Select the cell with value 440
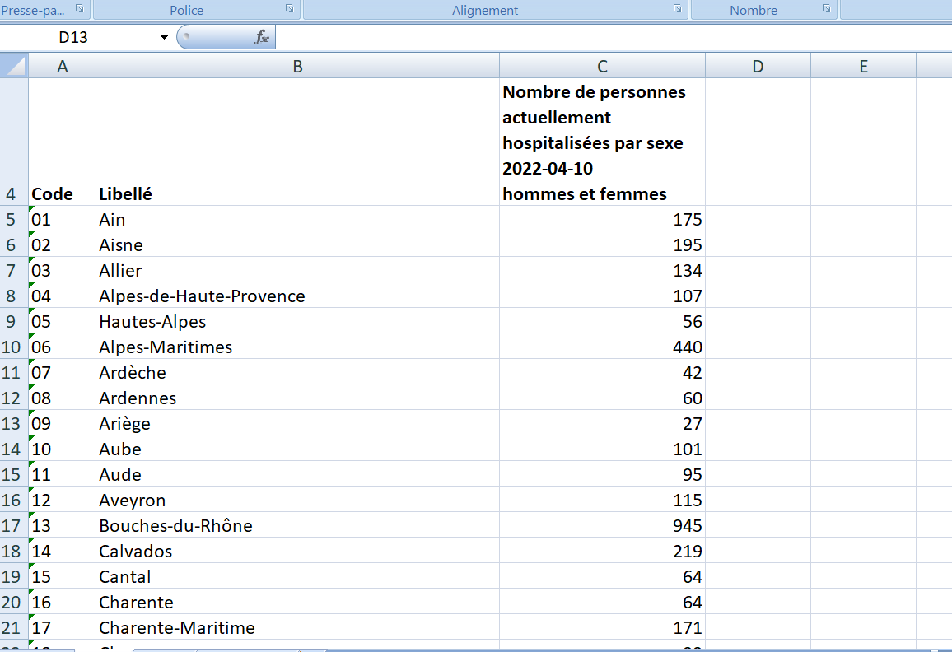 (602, 347)
